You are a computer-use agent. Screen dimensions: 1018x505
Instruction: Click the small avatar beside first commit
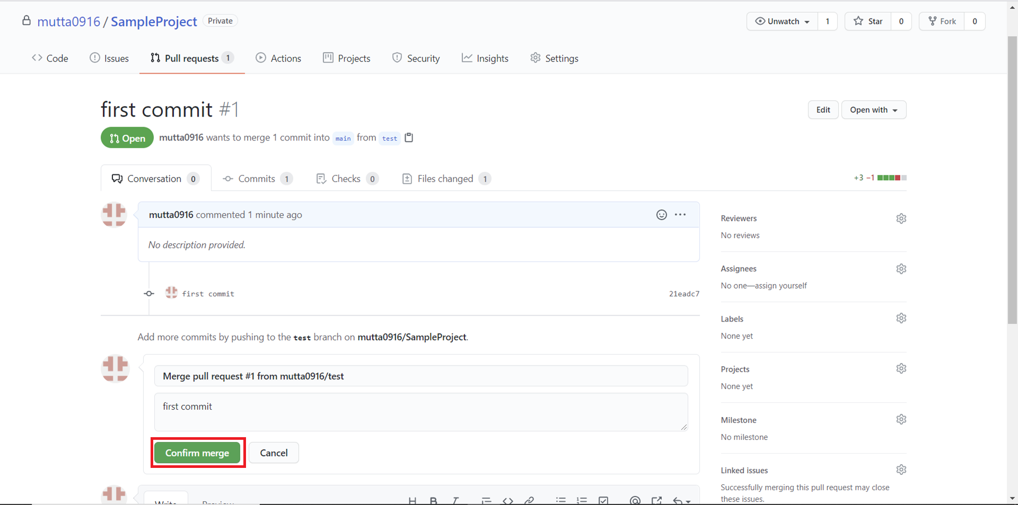point(171,293)
